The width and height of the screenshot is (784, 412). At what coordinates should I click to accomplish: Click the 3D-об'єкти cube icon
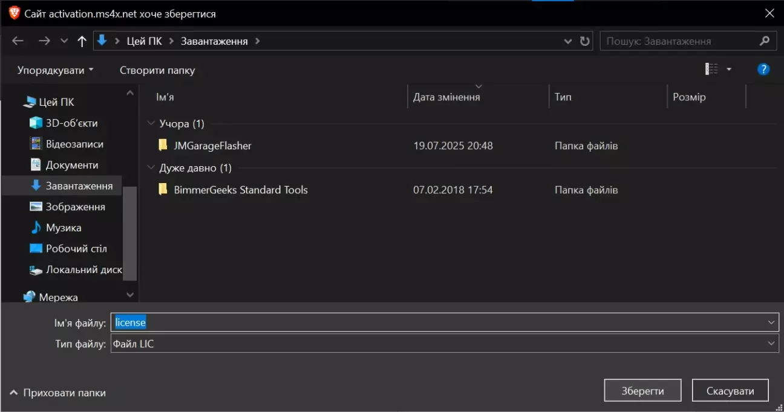click(x=36, y=123)
